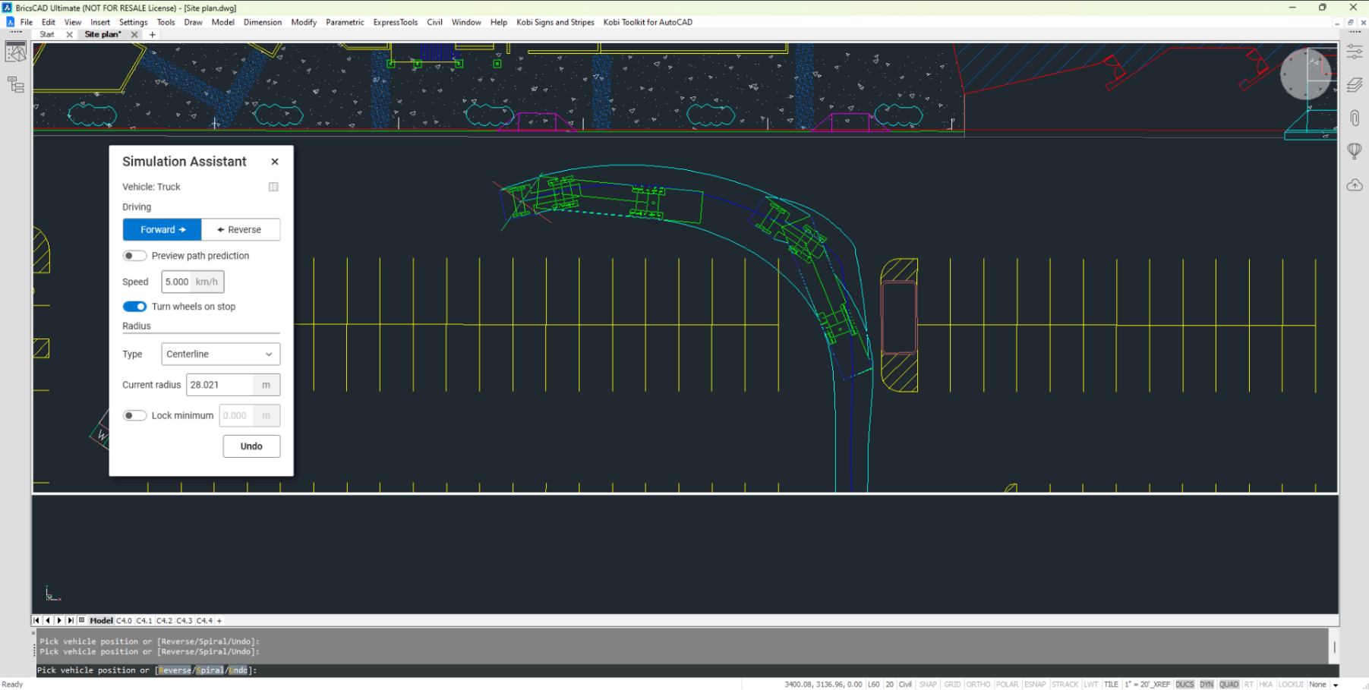The image size is (1369, 690).
Task: Switch driving to Reverse
Action: tap(241, 229)
